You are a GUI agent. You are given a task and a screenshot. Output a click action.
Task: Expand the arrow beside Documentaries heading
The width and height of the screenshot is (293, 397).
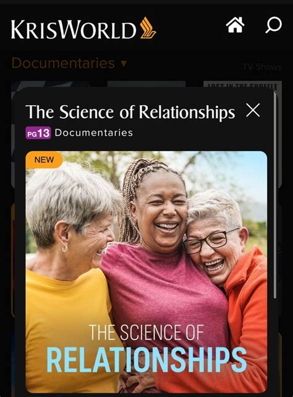[x=124, y=64]
